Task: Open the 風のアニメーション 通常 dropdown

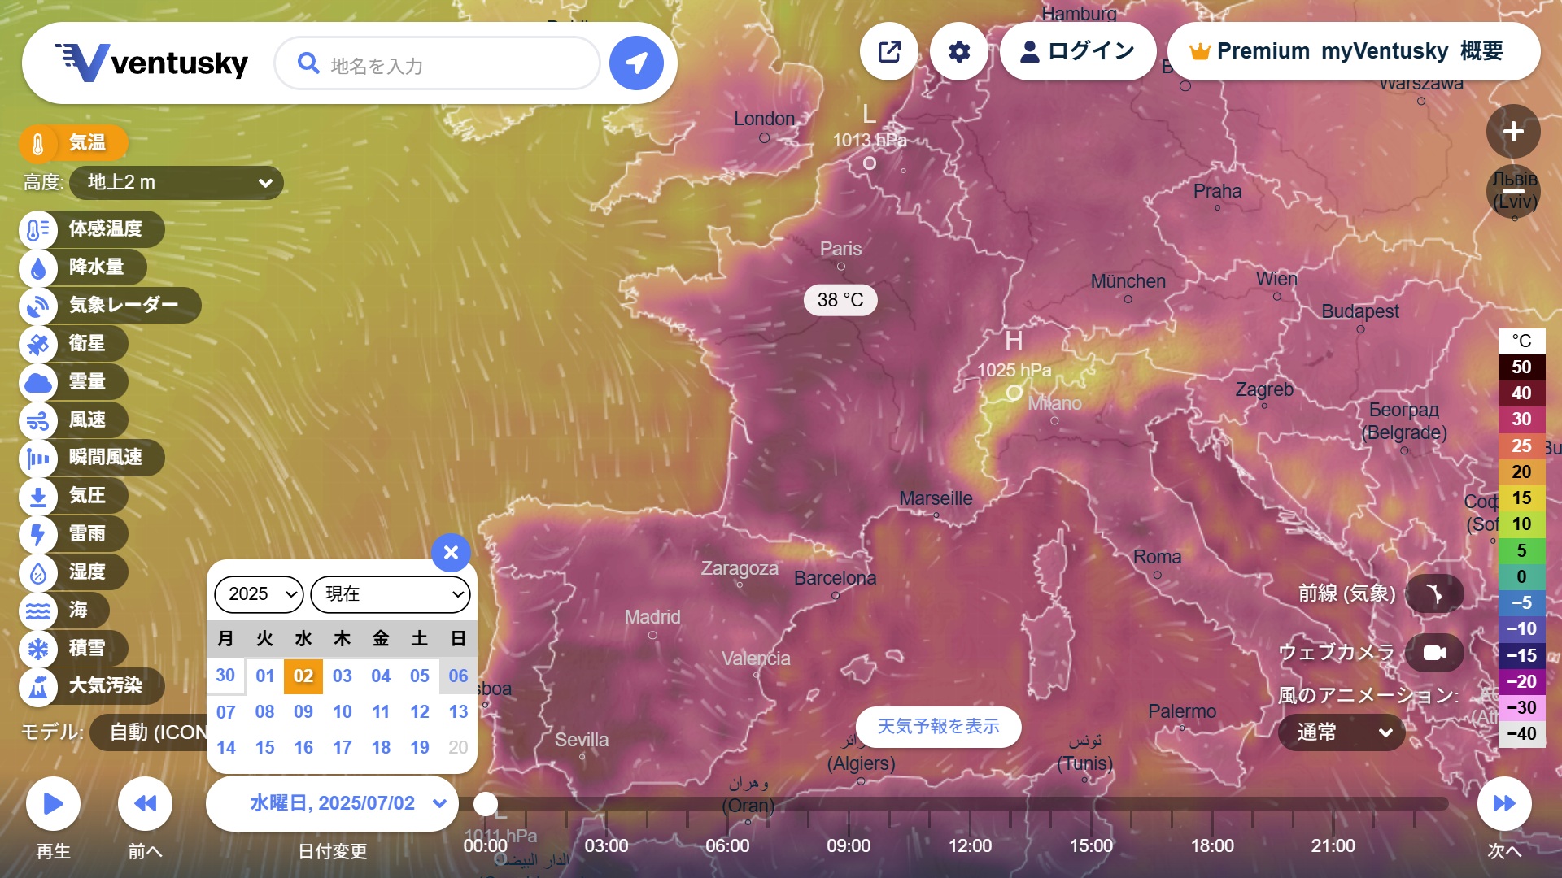Action: [x=1342, y=733]
